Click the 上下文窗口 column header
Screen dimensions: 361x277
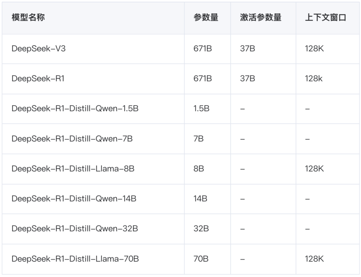click(x=325, y=18)
